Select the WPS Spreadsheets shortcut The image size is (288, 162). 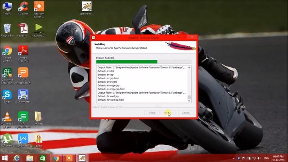pos(23,120)
